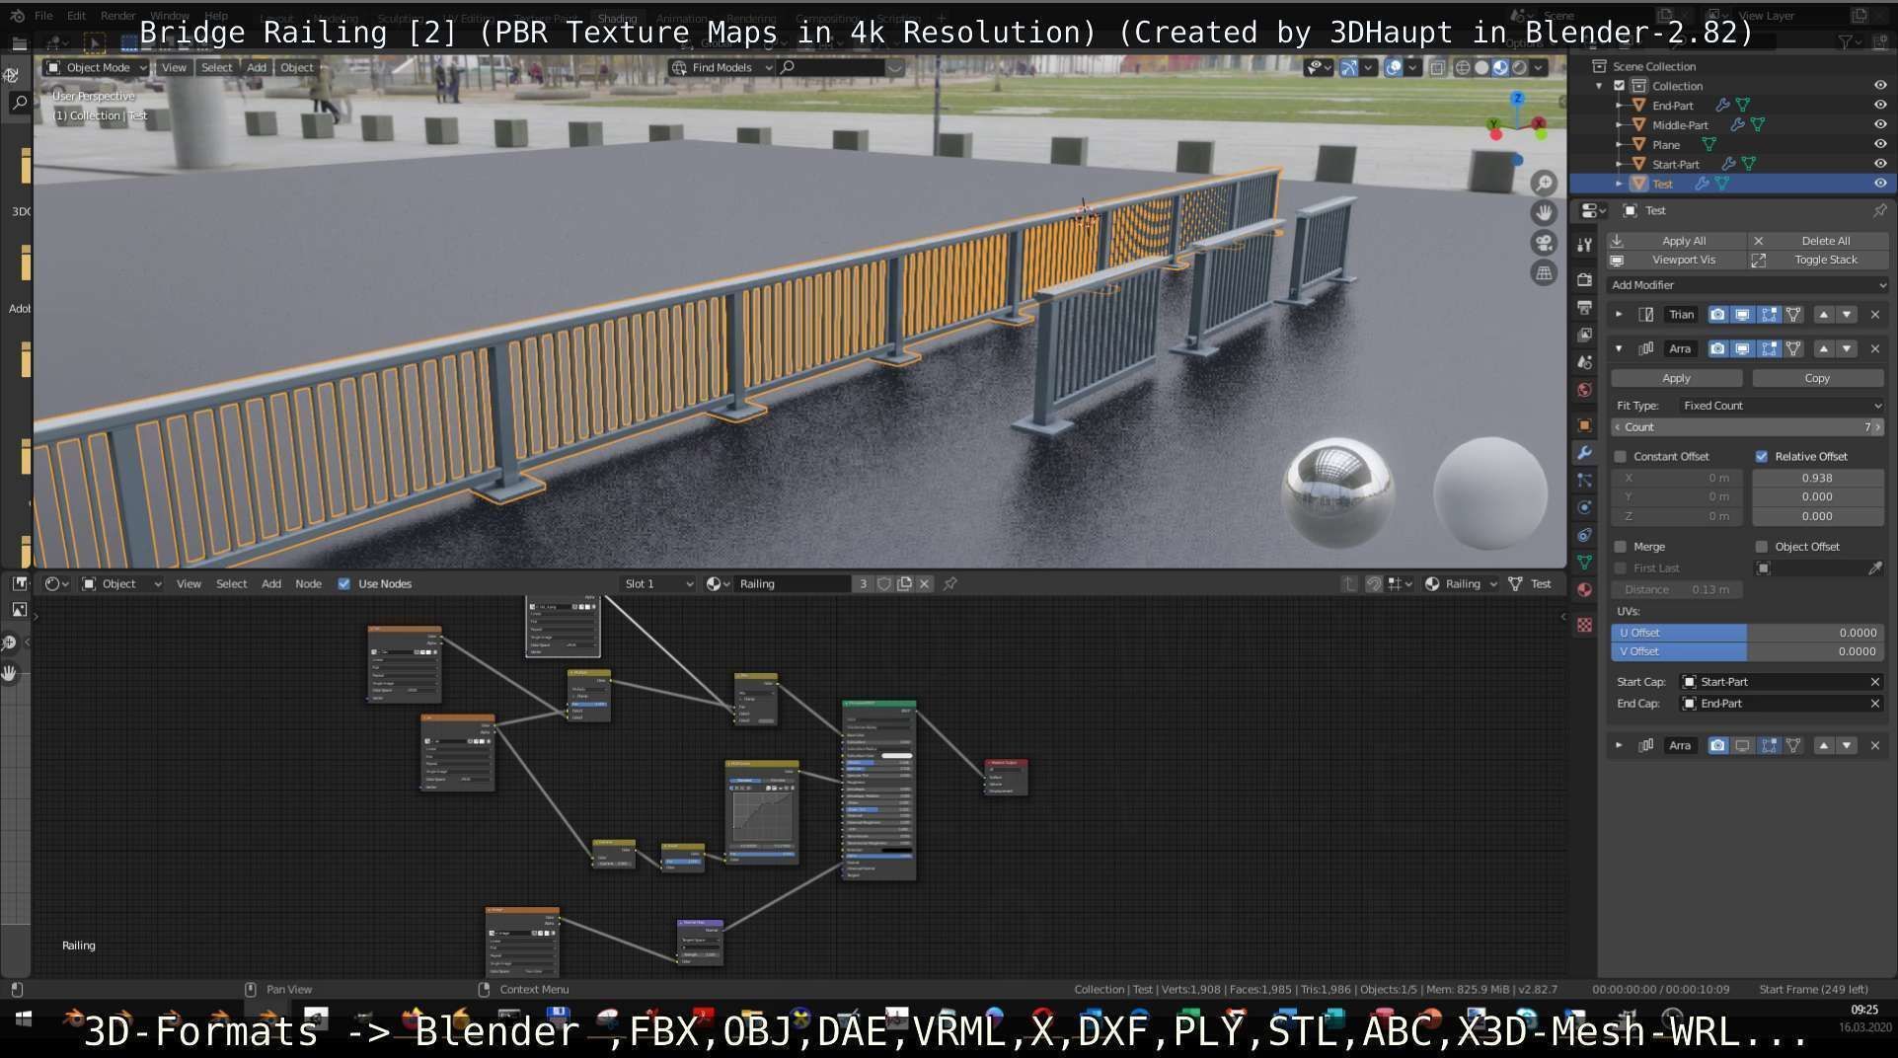Open the Scene properties tab
Image resolution: width=1898 pixels, height=1058 pixels.
pyautogui.click(x=1584, y=362)
